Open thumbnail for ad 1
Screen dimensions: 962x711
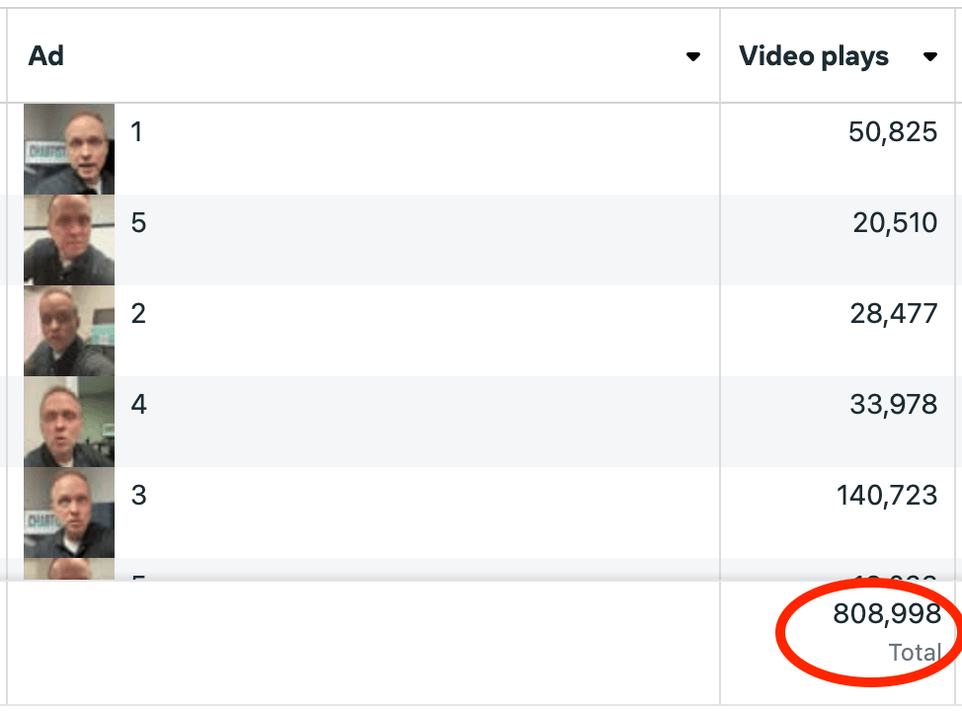point(69,148)
